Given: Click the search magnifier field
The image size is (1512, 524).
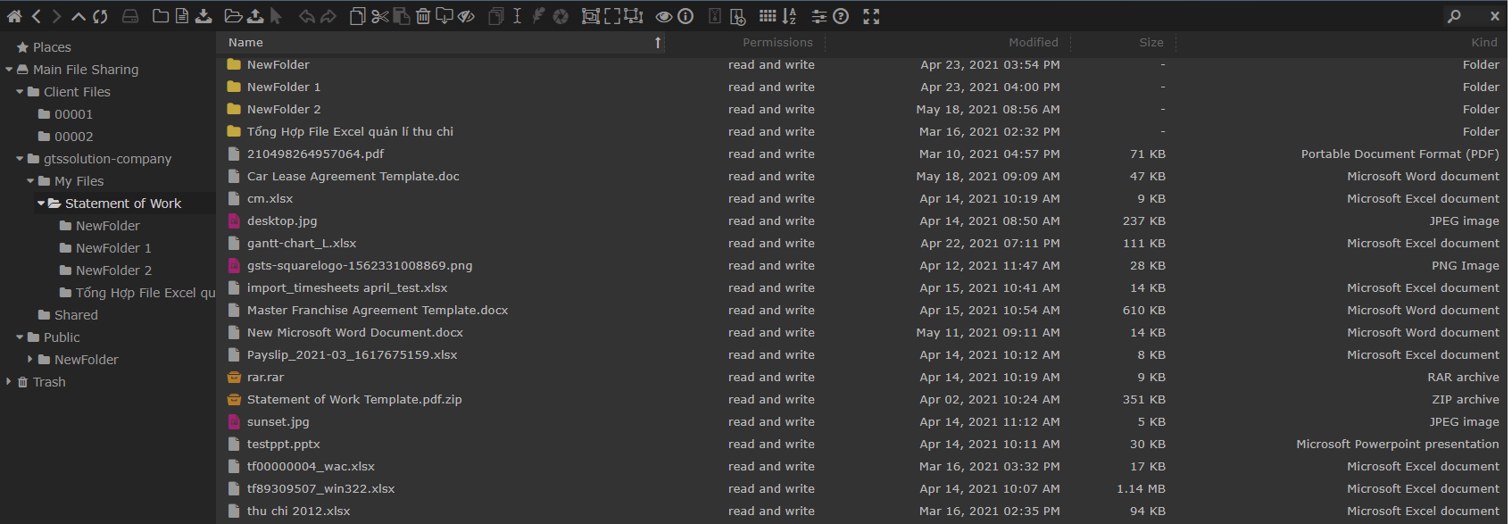Looking at the screenshot, I should 1455,16.
